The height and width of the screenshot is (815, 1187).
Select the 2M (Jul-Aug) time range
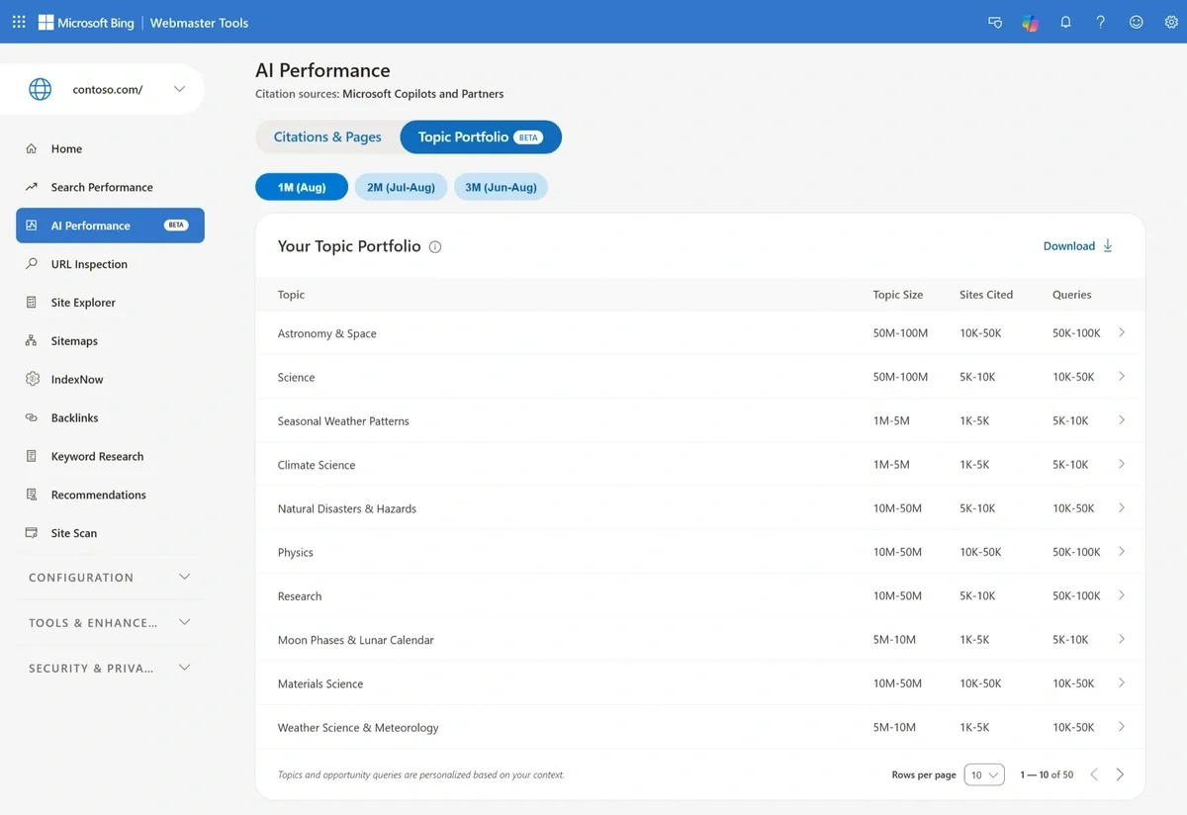tap(401, 187)
